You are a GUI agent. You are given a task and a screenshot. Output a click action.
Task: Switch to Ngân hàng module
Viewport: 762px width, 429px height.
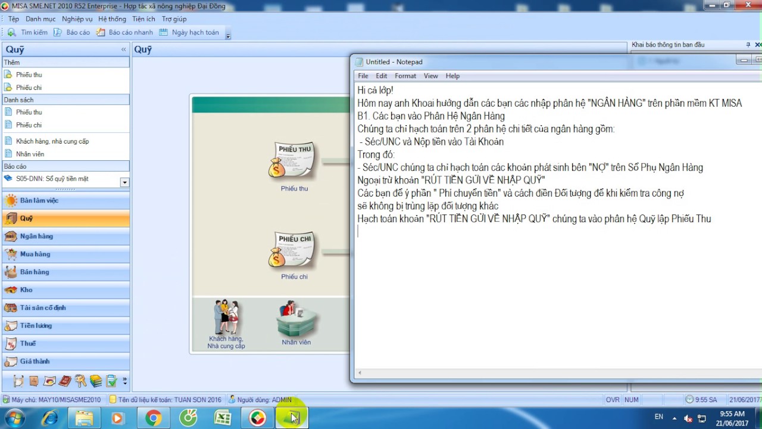[65, 237]
